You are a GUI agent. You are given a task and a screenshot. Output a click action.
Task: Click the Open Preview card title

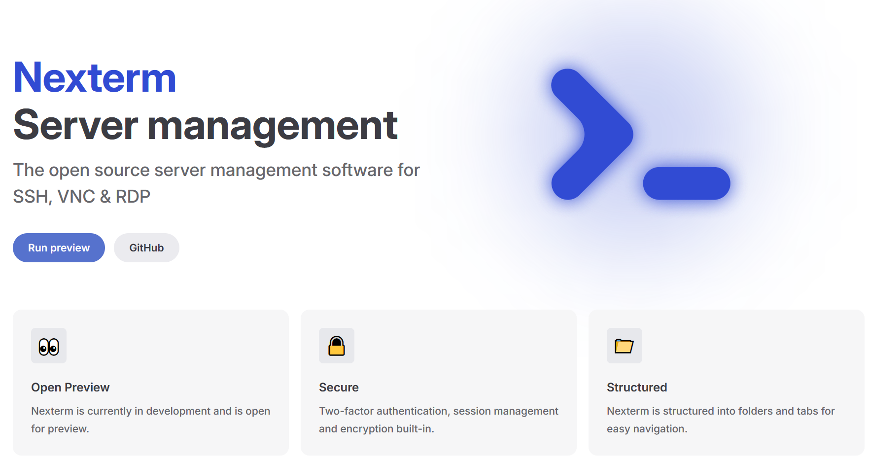(70, 387)
